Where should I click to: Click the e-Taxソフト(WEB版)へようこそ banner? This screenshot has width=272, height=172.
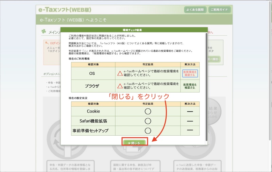click(x=134, y=20)
